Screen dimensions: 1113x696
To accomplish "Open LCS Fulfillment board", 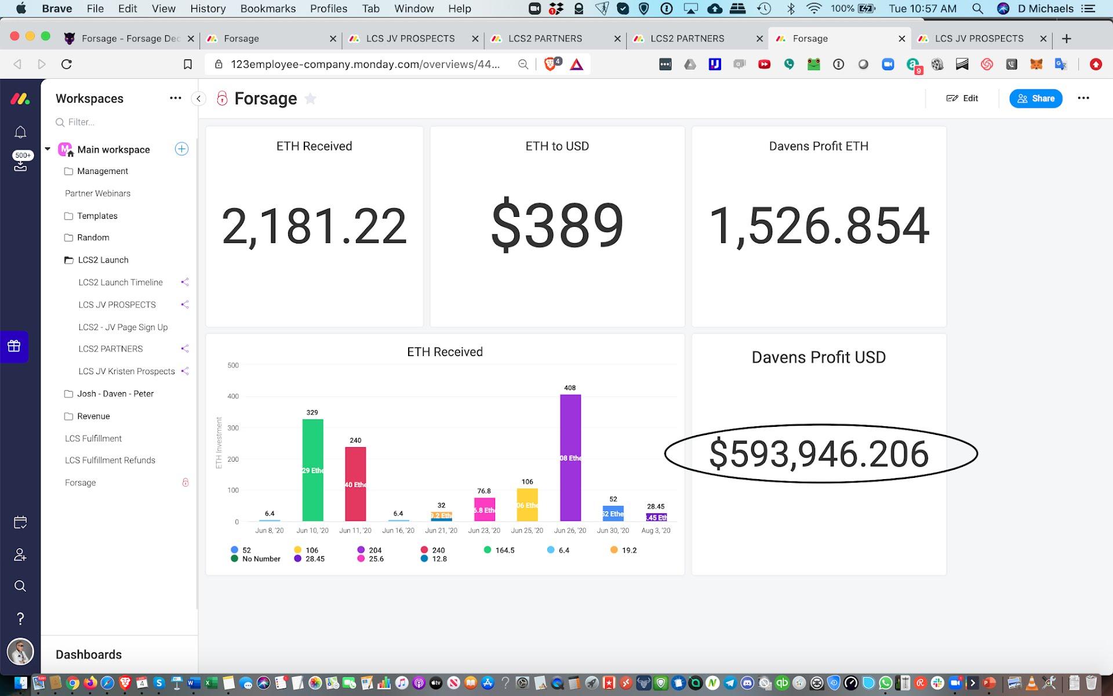I will [x=93, y=438].
